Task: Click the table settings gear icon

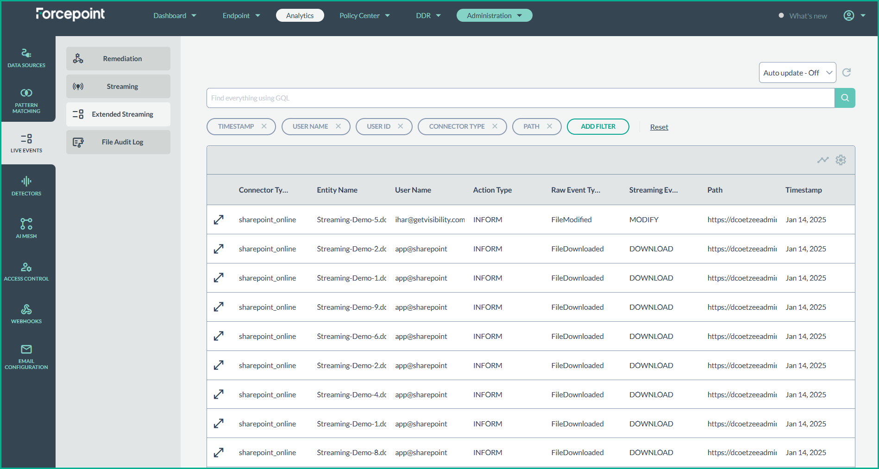Action: 841,160
